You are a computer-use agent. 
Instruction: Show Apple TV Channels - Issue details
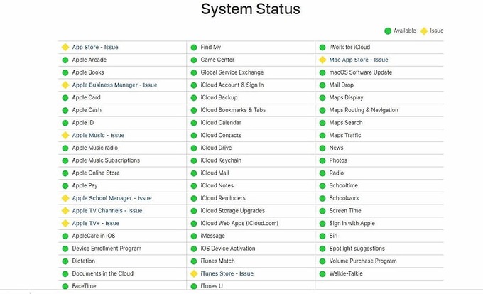pyautogui.click(x=107, y=211)
